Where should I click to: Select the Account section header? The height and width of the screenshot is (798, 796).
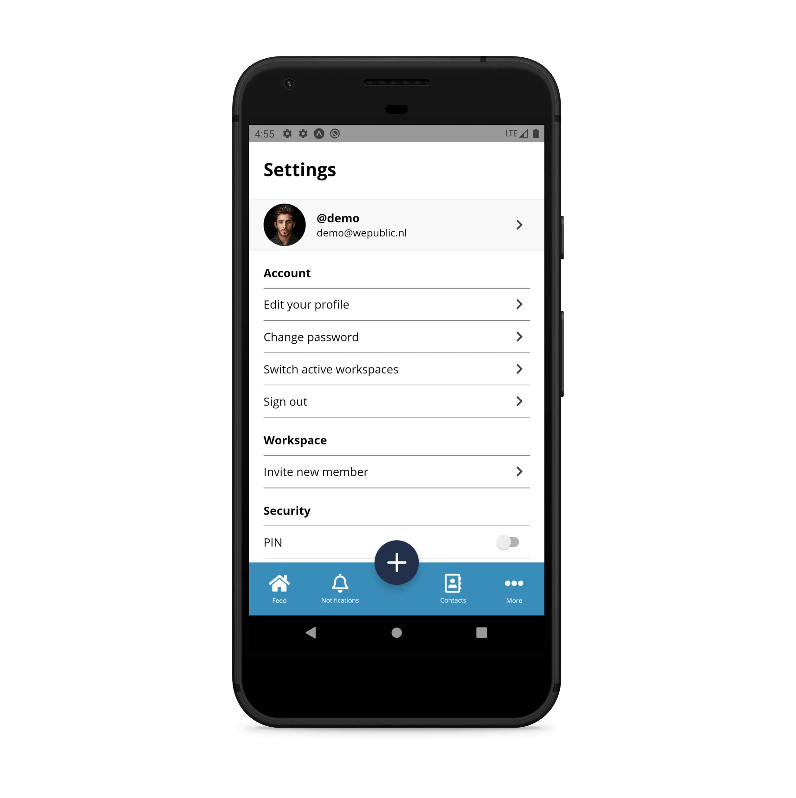(x=287, y=273)
